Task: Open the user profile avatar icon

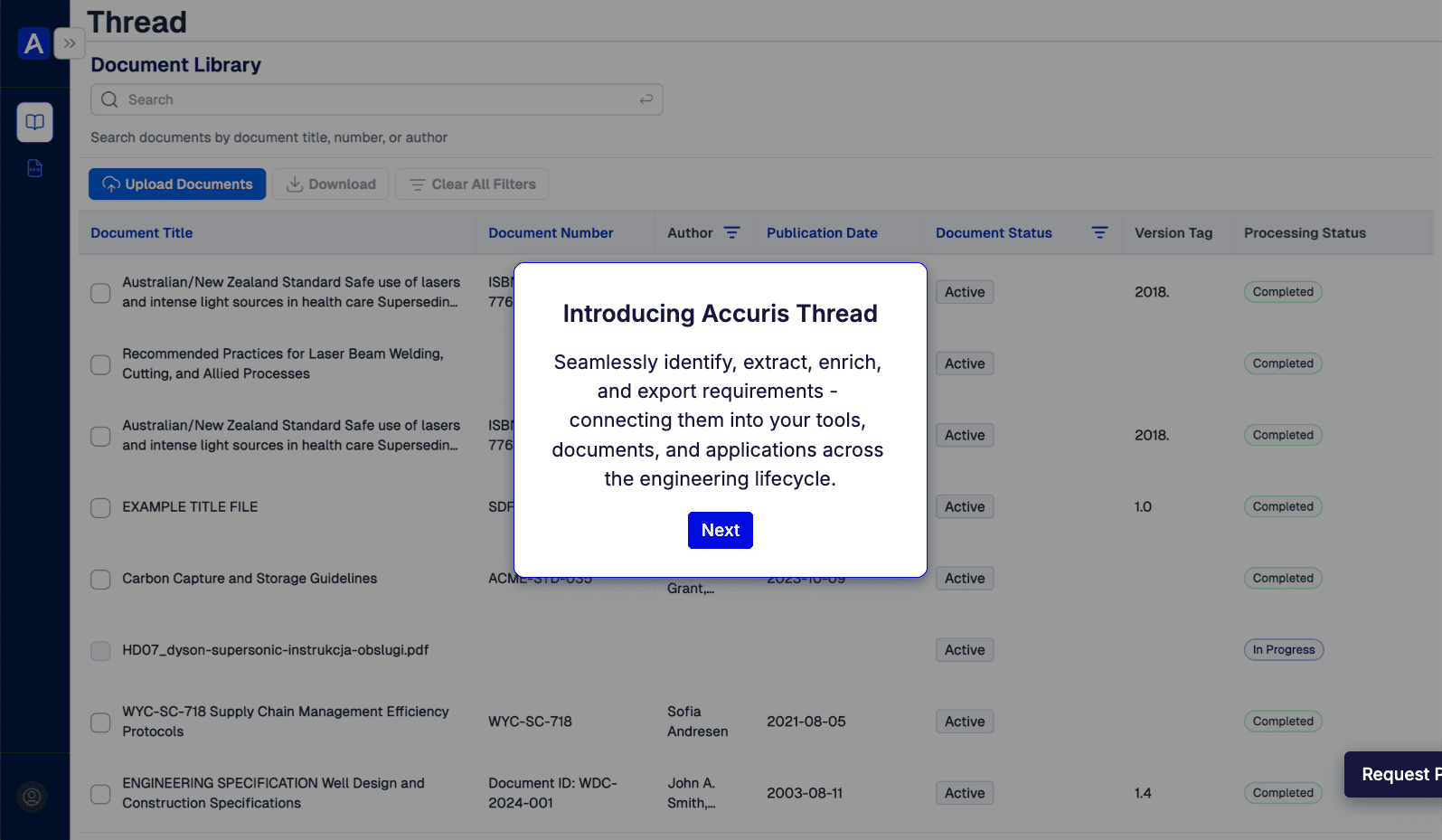Action: click(32, 797)
